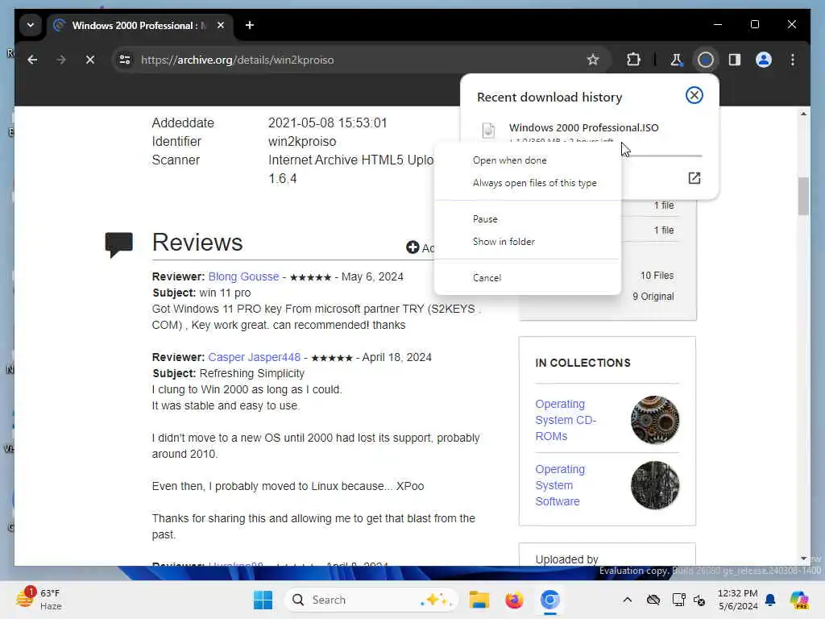Click the Windows 2000 Professional.ISO file icon
The width and height of the screenshot is (825, 619).
coord(488,130)
